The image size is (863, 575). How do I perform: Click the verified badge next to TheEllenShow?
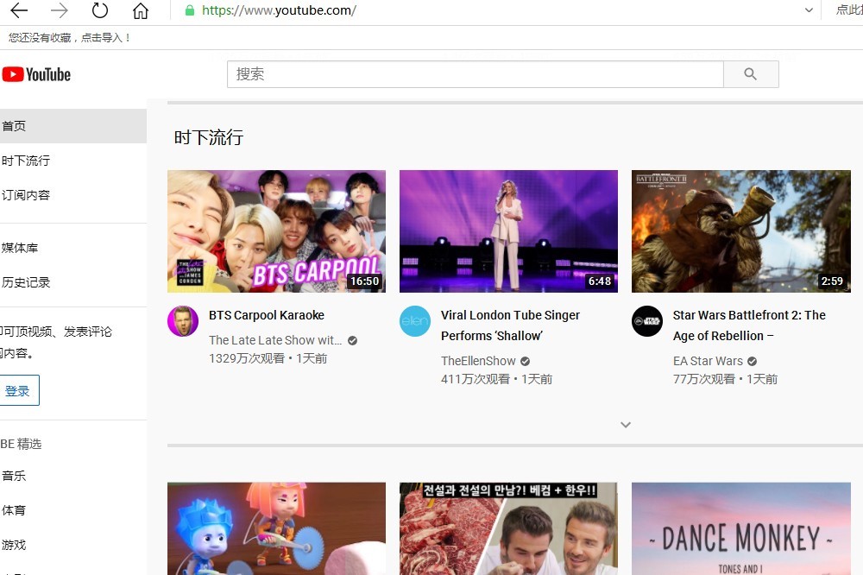[x=524, y=360]
